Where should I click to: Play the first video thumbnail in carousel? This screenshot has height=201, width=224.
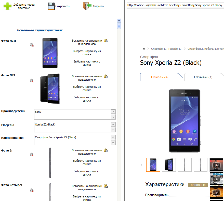click(x=216, y=165)
